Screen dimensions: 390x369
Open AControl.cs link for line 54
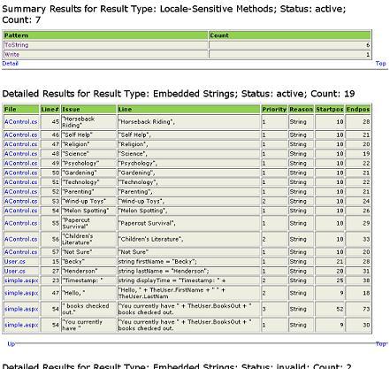[21, 211]
